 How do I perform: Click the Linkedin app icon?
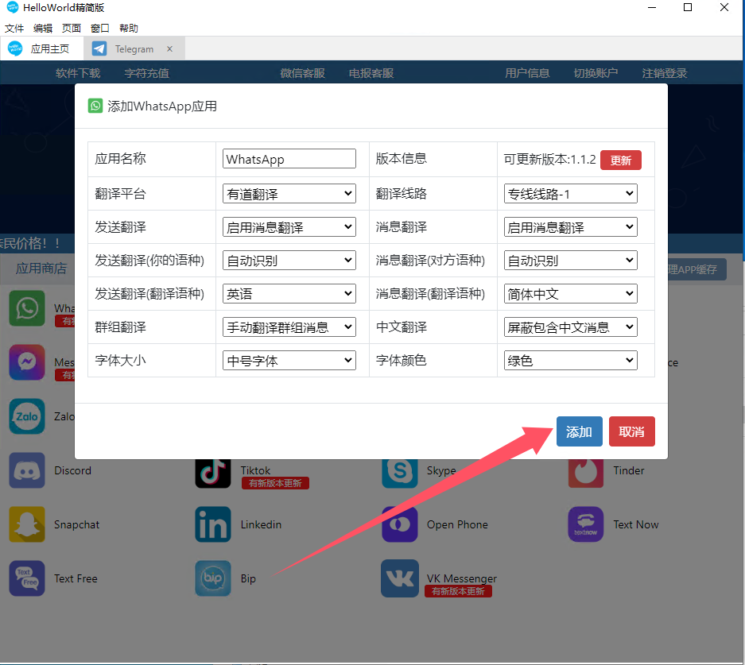coord(213,524)
